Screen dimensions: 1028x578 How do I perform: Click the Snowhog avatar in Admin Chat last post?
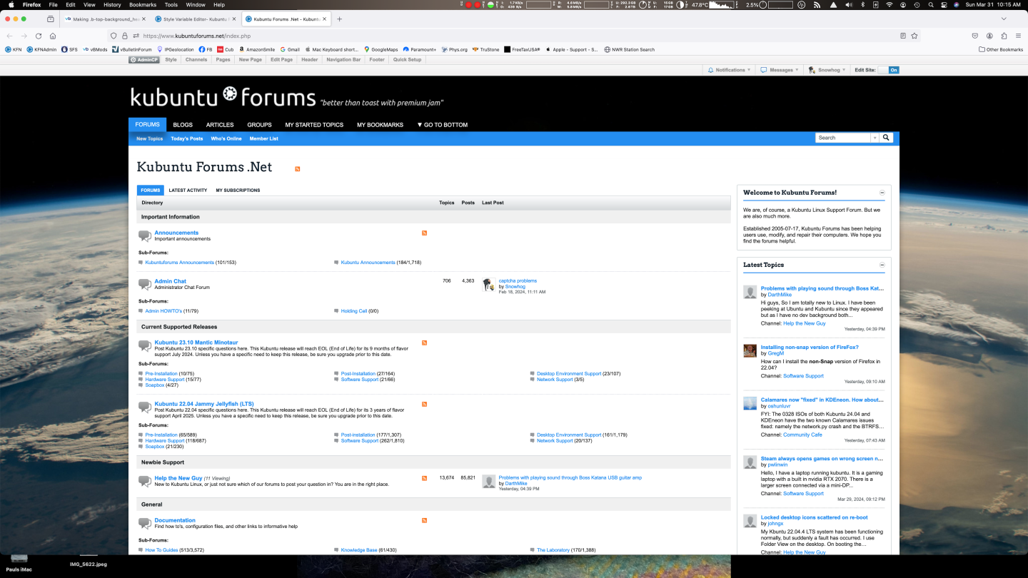coord(488,285)
